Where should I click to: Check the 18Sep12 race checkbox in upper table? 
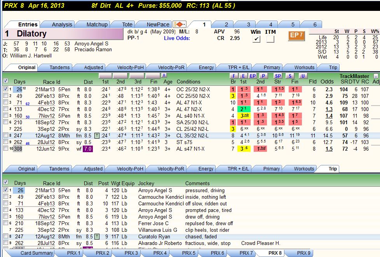[5, 122]
